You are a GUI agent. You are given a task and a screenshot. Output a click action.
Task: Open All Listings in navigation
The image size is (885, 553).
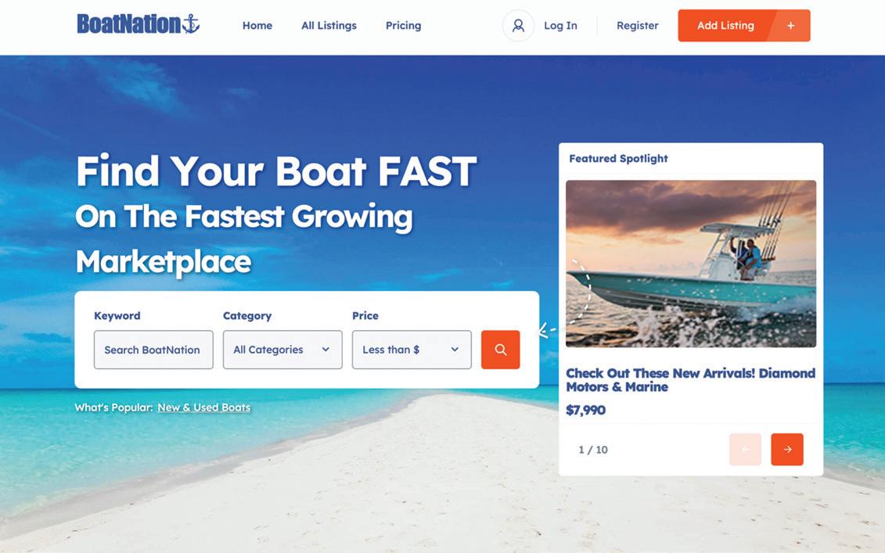329,25
